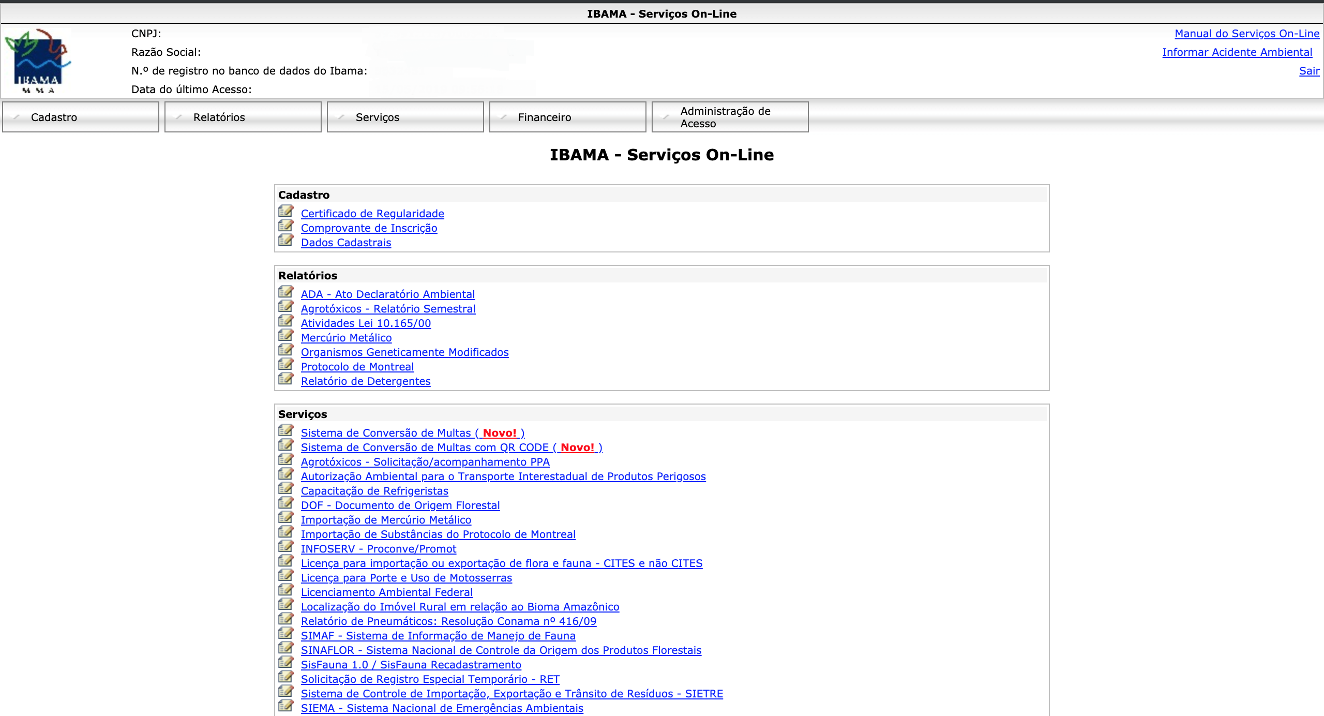Click the icon beside Relatório de Detergentes
The width and height of the screenshot is (1324, 716).
coord(286,379)
